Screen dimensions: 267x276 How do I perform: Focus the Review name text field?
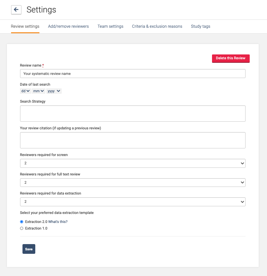coord(133,74)
